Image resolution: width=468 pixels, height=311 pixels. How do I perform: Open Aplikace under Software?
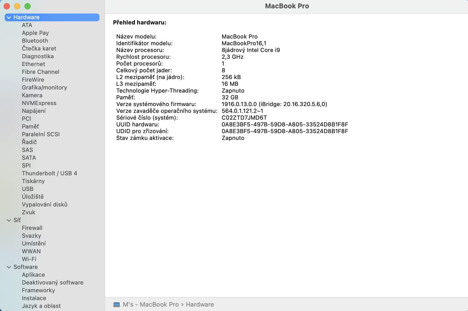click(33, 275)
